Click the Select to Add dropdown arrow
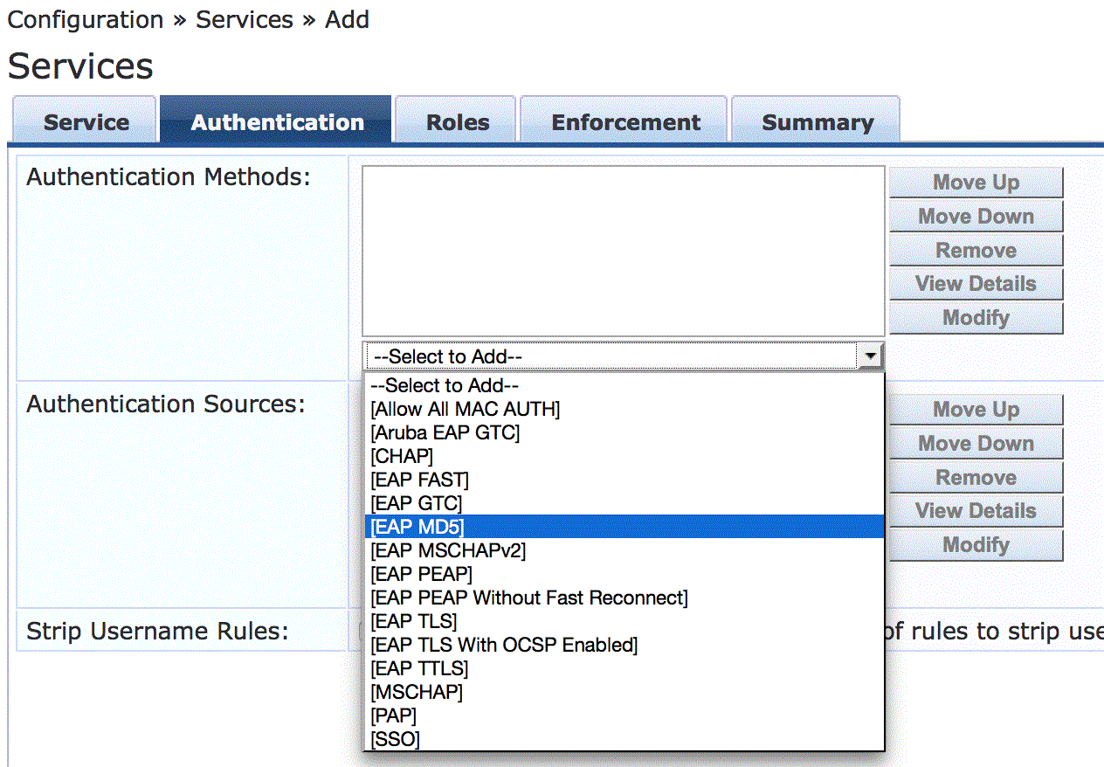Viewport: 1104px width, 767px height. (x=870, y=356)
